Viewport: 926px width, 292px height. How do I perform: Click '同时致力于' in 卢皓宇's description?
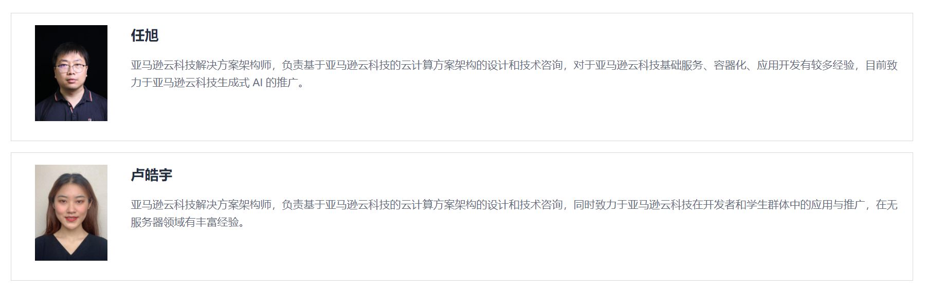[x=600, y=205]
